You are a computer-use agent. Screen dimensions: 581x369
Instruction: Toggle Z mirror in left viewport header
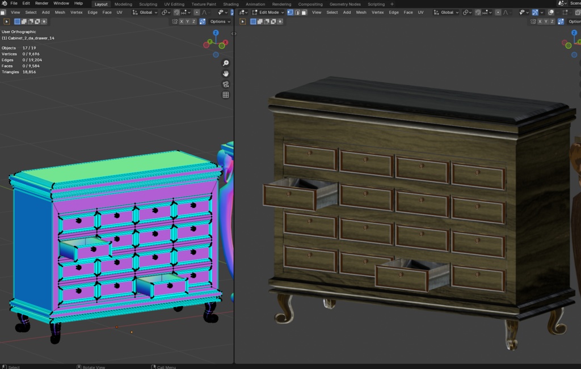coord(194,22)
